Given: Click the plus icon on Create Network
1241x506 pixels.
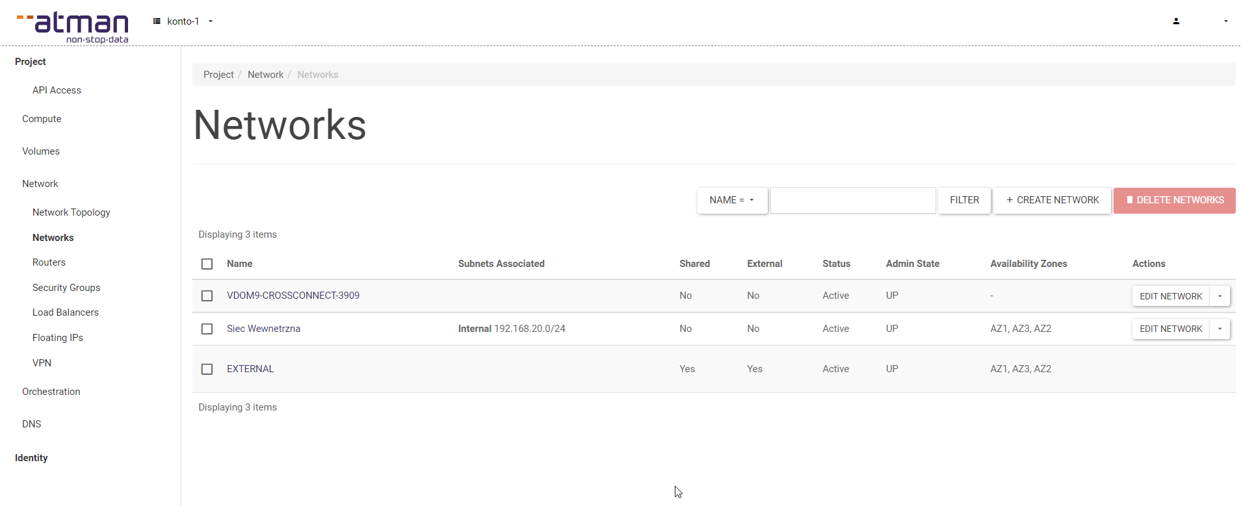Looking at the screenshot, I should coord(1009,200).
